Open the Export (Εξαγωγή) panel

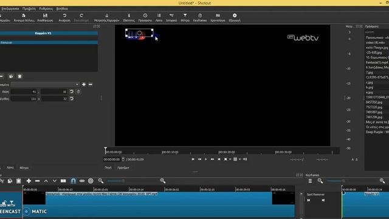tap(235, 18)
